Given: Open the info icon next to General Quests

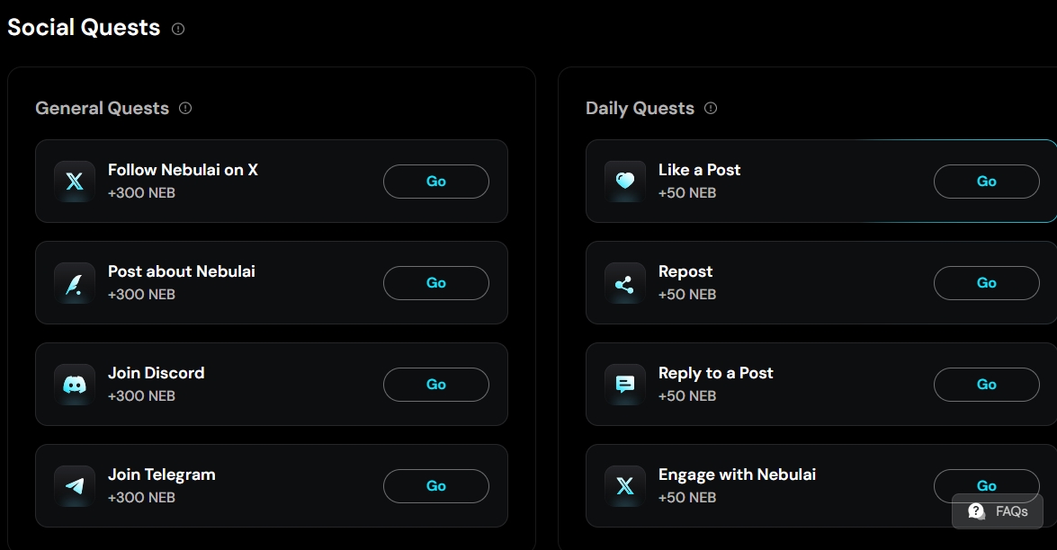Looking at the screenshot, I should coord(185,108).
